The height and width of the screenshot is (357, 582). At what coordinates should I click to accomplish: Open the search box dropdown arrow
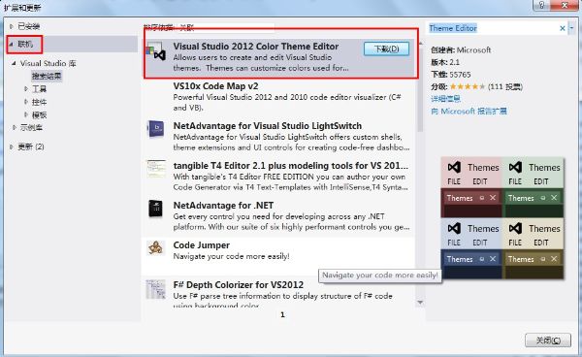click(571, 28)
